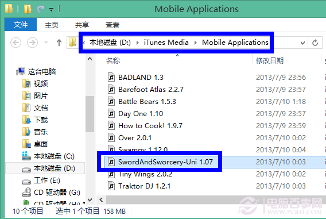The height and width of the screenshot is (219, 326).
Task: Open the recent locations dropdown arrow
Action: tap(46, 43)
